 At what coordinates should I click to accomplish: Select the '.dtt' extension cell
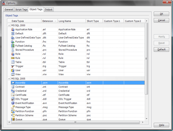click(x=50, y=38)
